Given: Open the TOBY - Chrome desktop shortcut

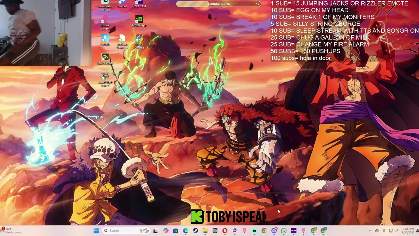Looking at the screenshot, I should (x=139, y=42).
